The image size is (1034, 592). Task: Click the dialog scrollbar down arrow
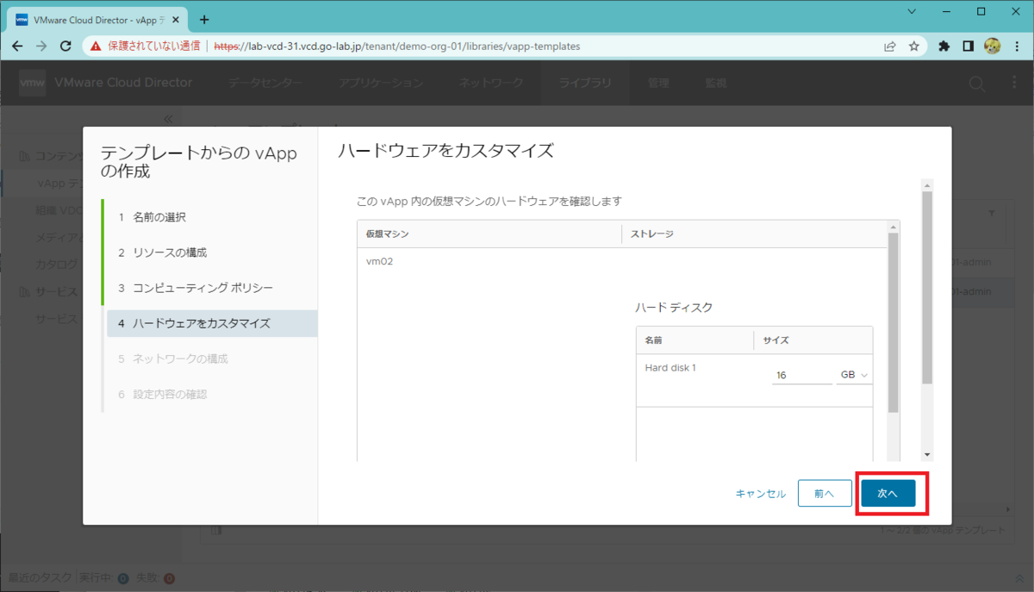tap(927, 454)
